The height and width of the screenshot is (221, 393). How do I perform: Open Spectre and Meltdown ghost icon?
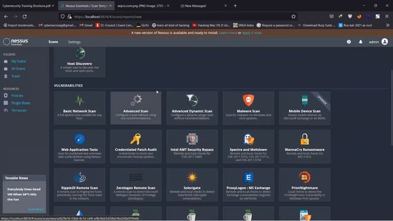(x=249, y=139)
